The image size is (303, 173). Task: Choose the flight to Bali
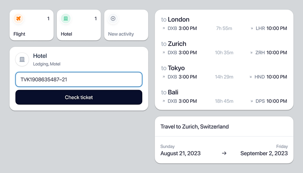tap(224, 96)
